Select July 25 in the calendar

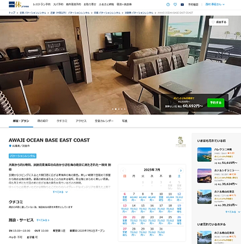170,220
